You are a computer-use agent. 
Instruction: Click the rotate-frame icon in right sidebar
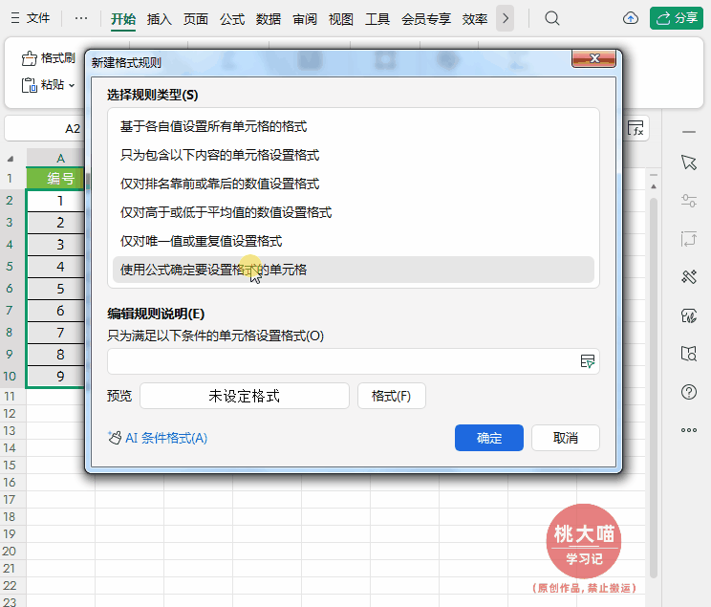(689, 239)
